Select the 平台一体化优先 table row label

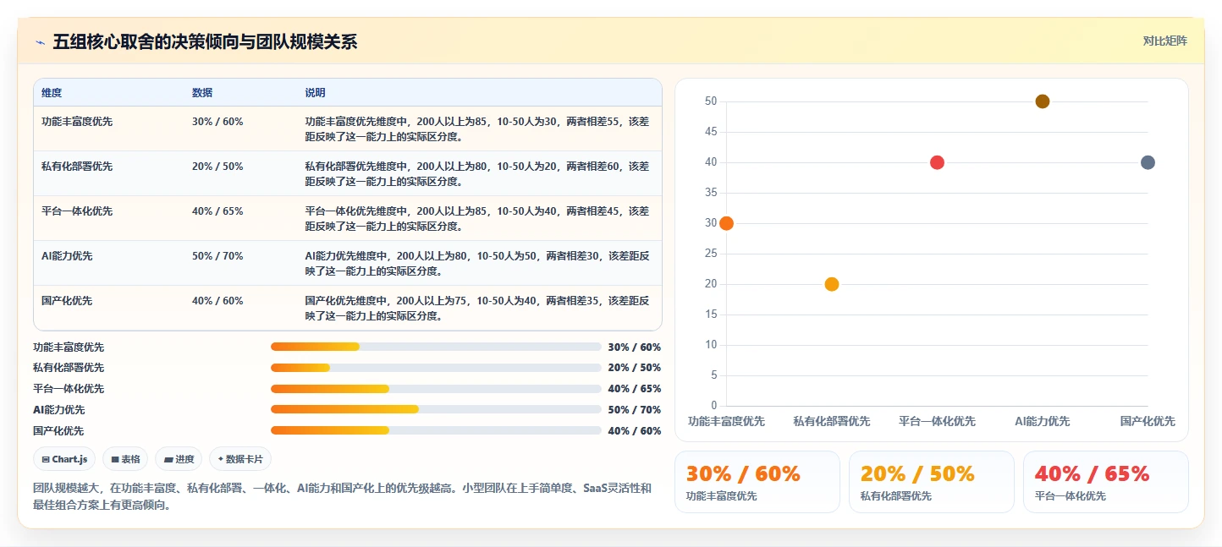pos(77,211)
